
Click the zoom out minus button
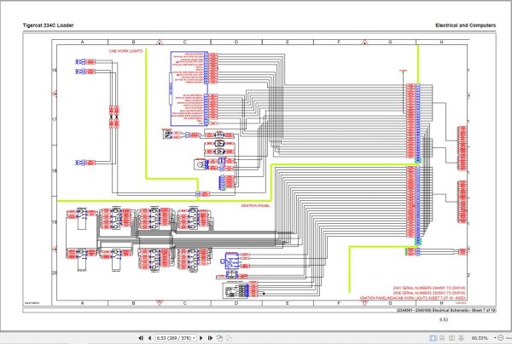(501, 338)
